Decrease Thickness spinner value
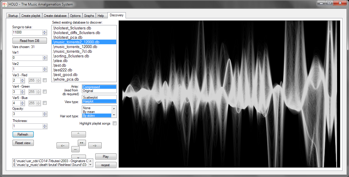The width and height of the screenshot is (349, 177). (45, 128)
